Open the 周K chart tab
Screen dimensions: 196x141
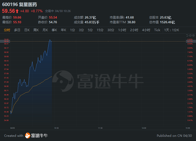coord(36,30)
